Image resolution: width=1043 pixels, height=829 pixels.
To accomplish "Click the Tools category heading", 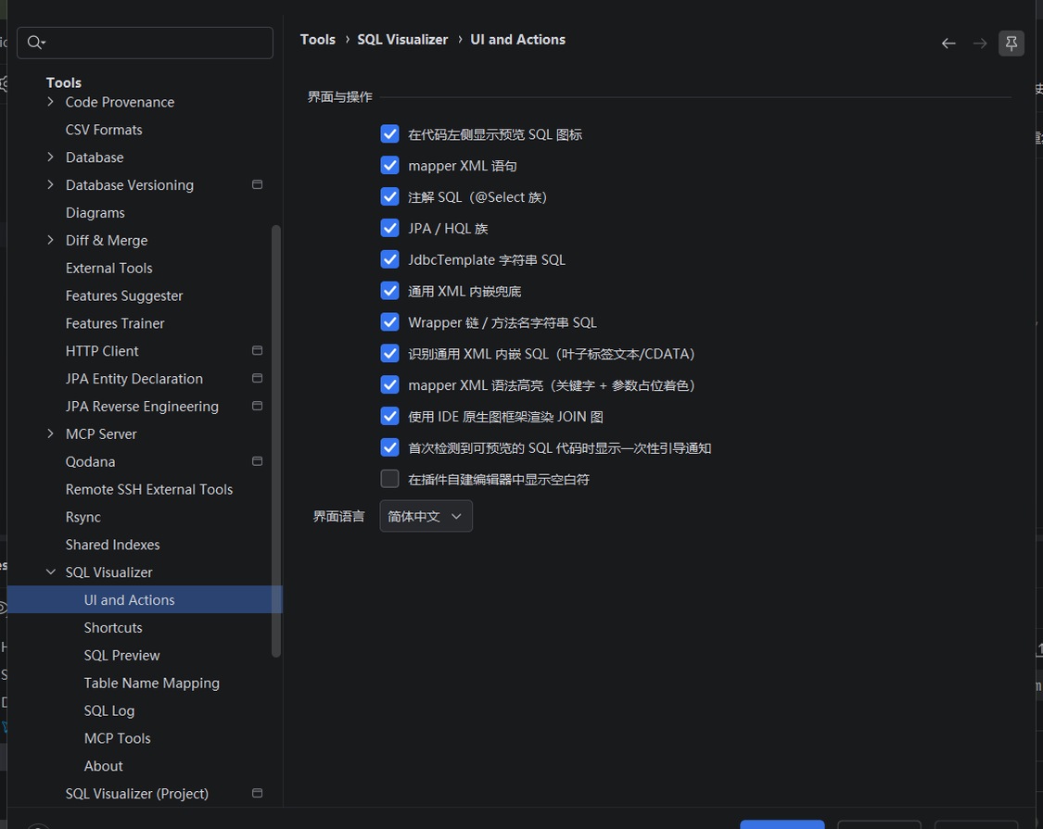I will 64,82.
